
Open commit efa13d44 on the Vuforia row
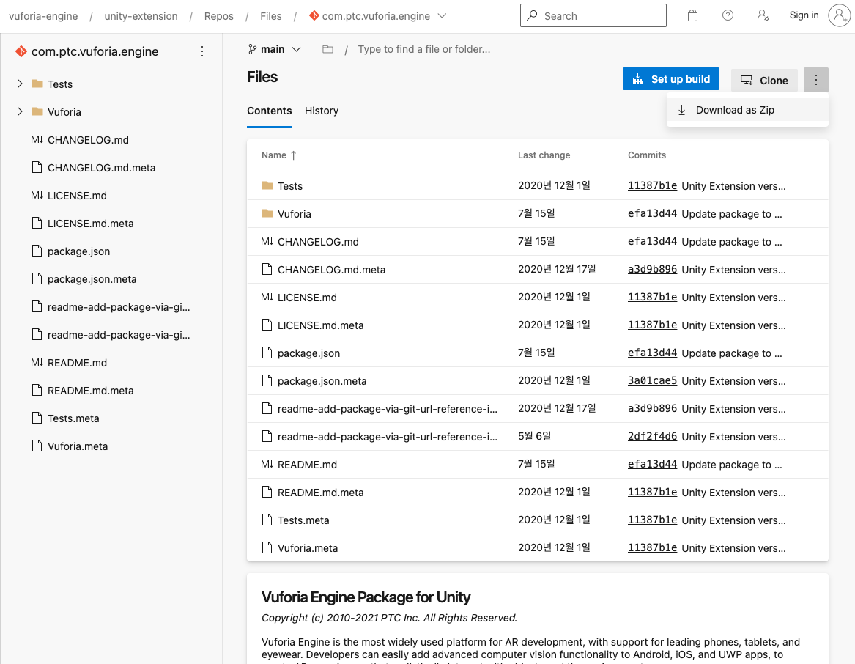point(652,213)
